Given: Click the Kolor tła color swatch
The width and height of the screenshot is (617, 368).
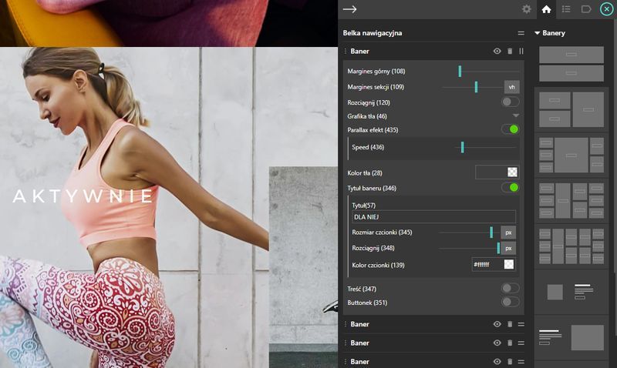Looking at the screenshot, I should click(x=497, y=172).
